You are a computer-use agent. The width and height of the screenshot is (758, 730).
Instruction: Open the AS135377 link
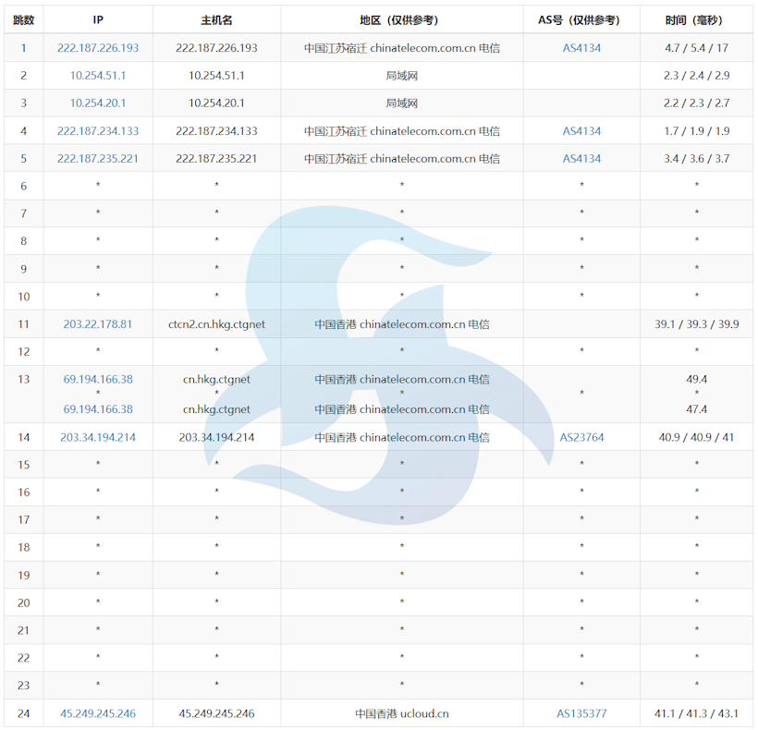coord(581,713)
